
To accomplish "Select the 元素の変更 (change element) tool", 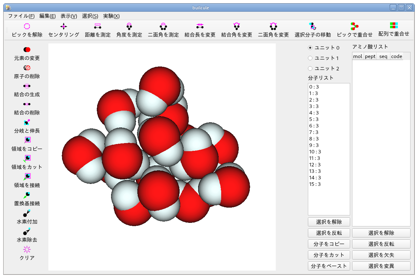I will click(26, 54).
